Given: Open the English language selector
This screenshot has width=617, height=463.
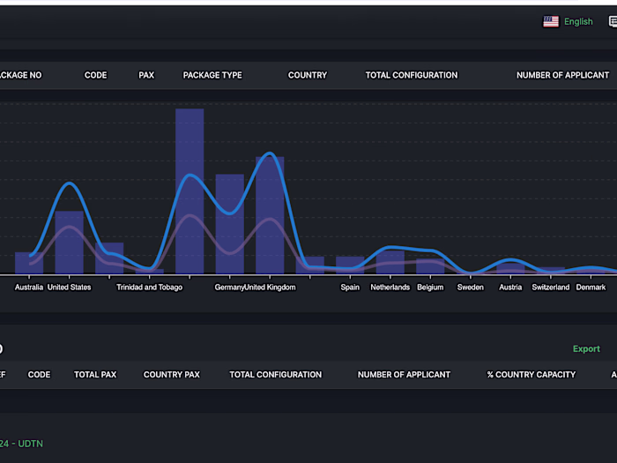Looking at the screenshot, I should coord(578,22).
